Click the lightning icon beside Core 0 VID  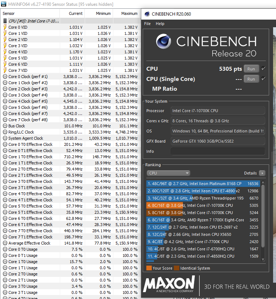click(x=5, y=27)
